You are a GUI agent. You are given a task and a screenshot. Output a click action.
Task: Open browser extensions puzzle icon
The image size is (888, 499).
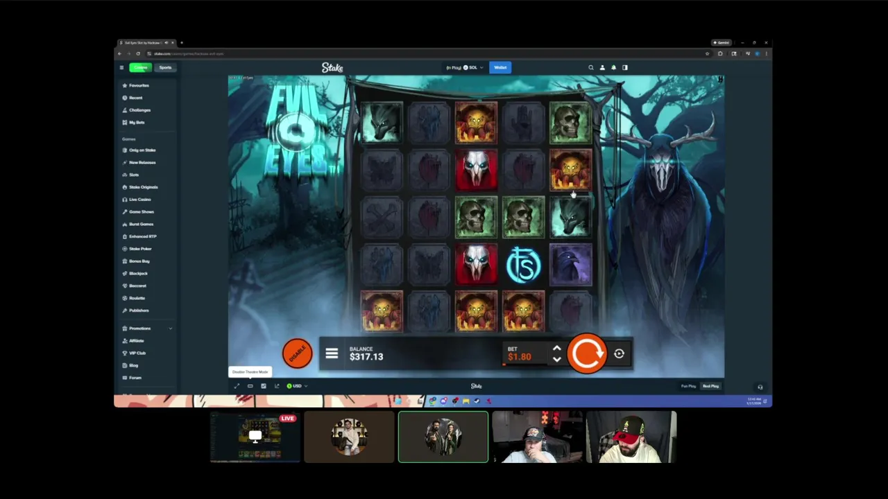coord(720,53)
